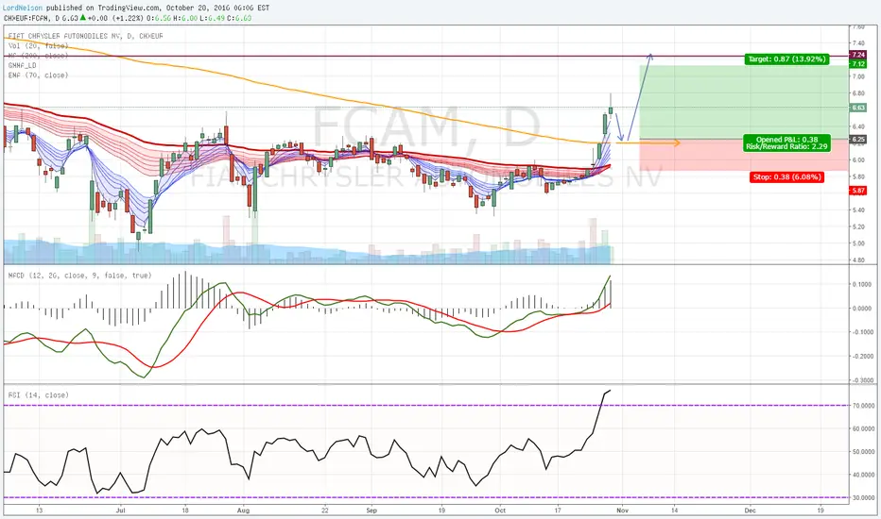Click the dark 6.25 entry price tag
Viewport: 881px width, 519px height.
[x=857, y=139]
